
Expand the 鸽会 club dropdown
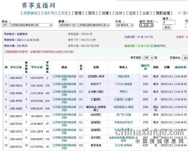(27, 25)
